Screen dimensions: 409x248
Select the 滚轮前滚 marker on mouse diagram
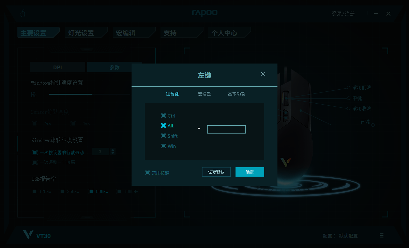pos(348,88)
